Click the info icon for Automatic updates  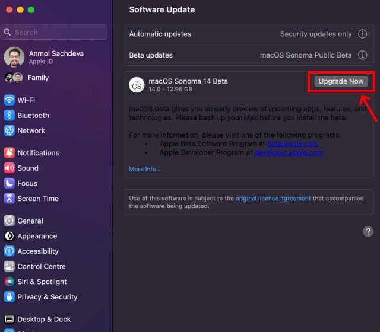pyautogui.click(x=362, y=34)
